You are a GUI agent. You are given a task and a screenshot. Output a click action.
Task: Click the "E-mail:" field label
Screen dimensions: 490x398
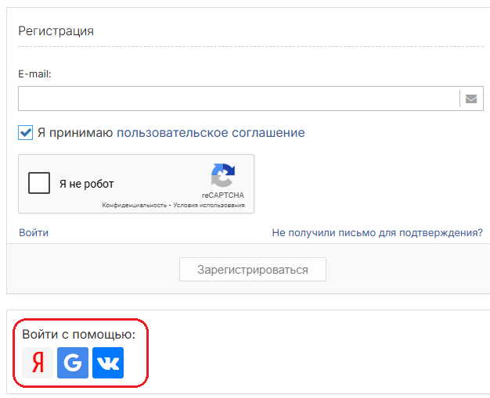point(34,74)
